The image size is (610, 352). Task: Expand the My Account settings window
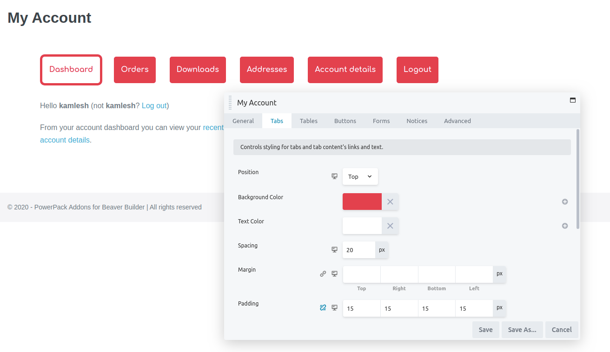tap(572, 100)
